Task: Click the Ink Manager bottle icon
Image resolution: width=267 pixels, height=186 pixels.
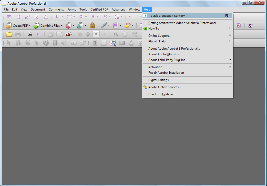Action: (x=131, y=43)
